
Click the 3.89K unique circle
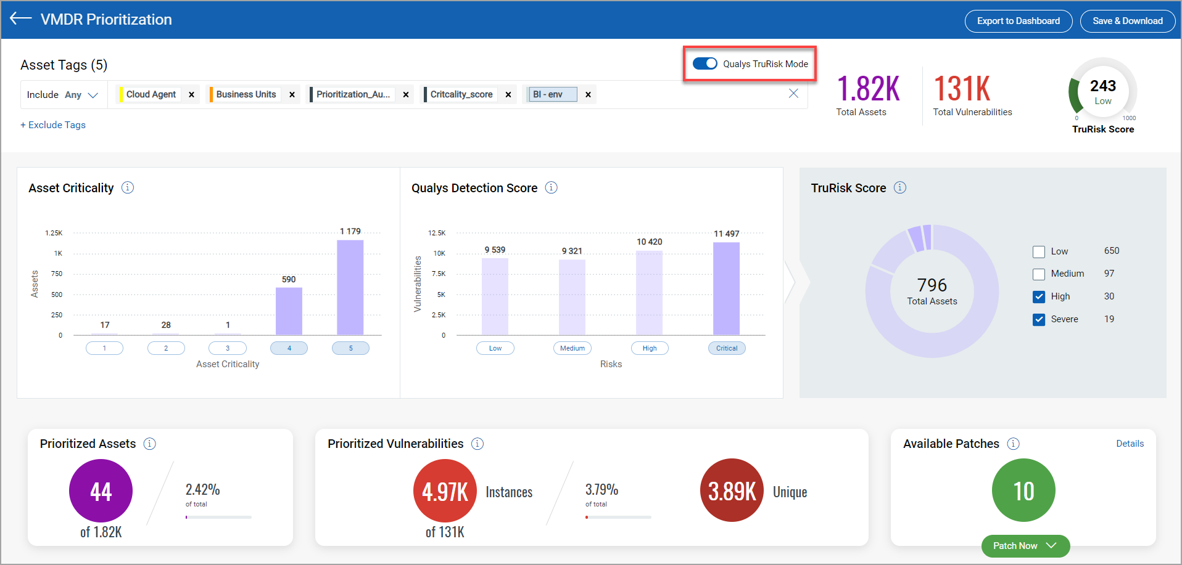[x=732, y=491]
